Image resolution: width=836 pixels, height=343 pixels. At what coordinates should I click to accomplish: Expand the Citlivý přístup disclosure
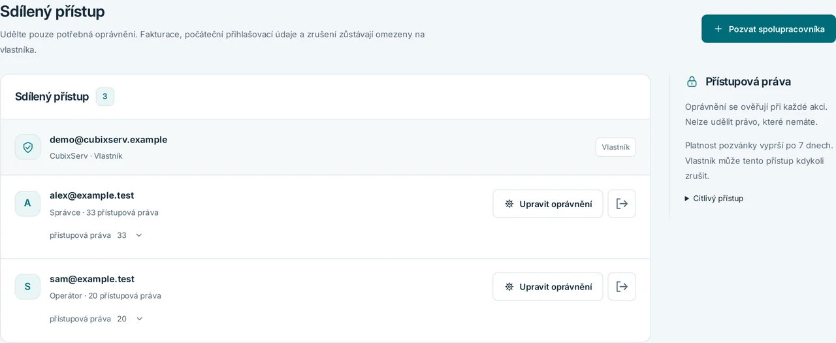(x=714, y=198)
